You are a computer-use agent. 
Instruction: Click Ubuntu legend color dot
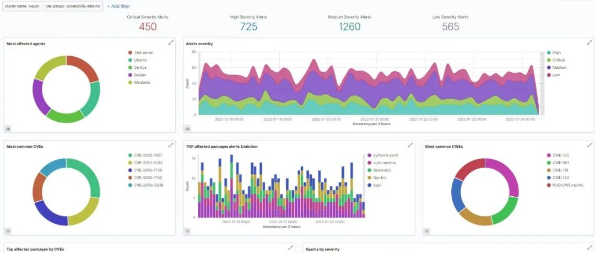[x=130, y=60]
